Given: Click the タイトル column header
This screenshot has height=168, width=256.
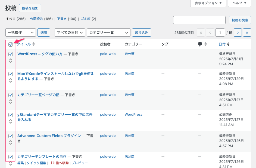Looking at the screenshot, I should pos(24,44).
